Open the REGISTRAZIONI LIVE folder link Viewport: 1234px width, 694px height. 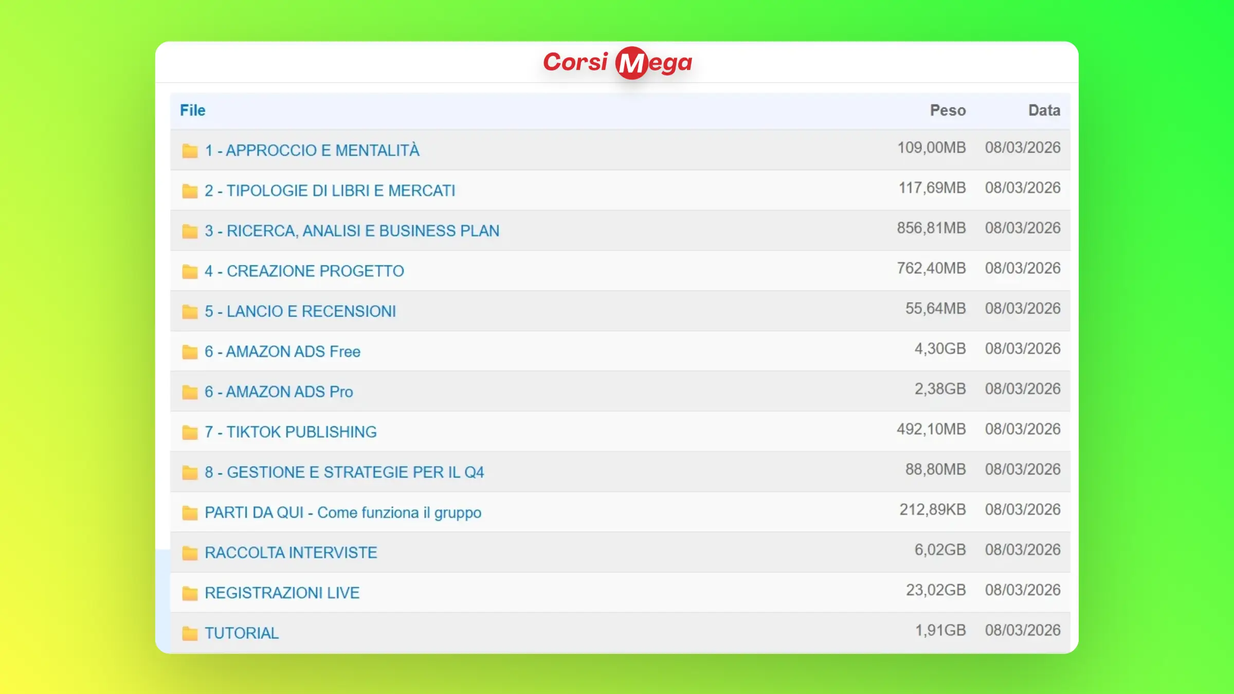click(x=282, y=593)
